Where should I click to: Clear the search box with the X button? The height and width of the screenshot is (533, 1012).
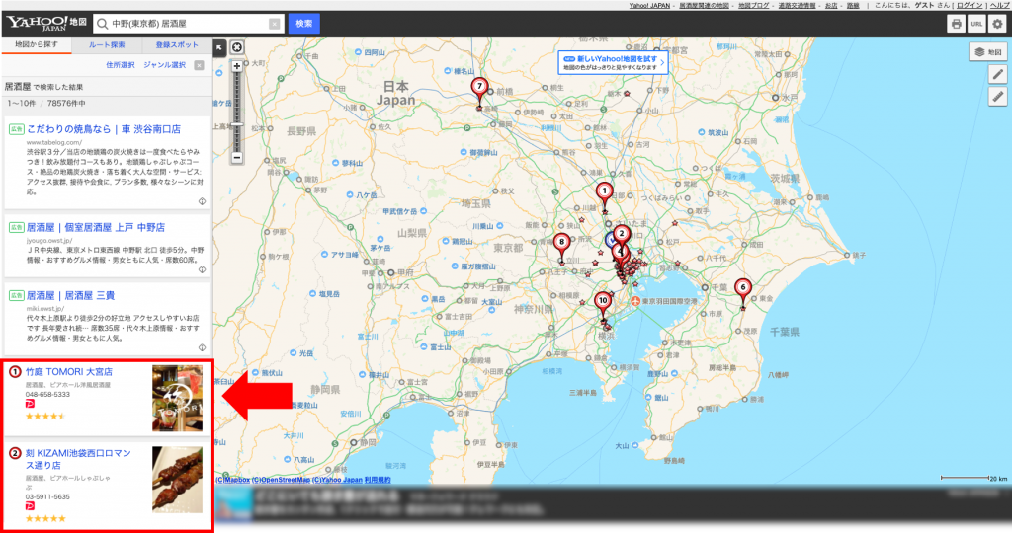pos(275,24)
